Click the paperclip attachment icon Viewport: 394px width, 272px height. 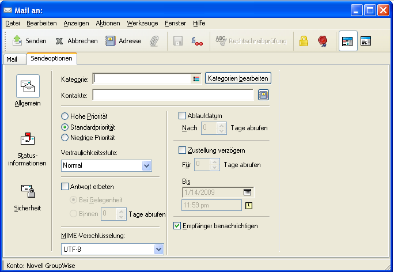pyautogui.click(x=154, y=41)
